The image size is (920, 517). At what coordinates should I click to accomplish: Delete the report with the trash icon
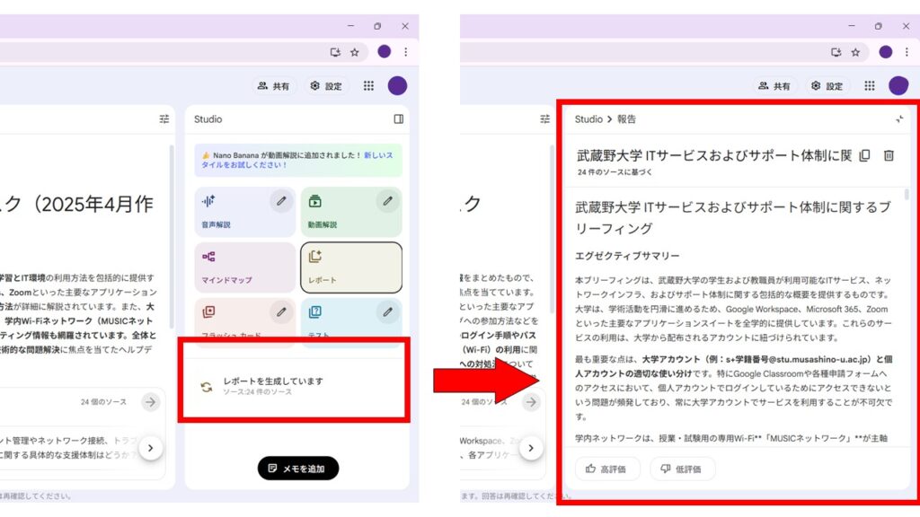pyautogui.click(x=889, y=155)
